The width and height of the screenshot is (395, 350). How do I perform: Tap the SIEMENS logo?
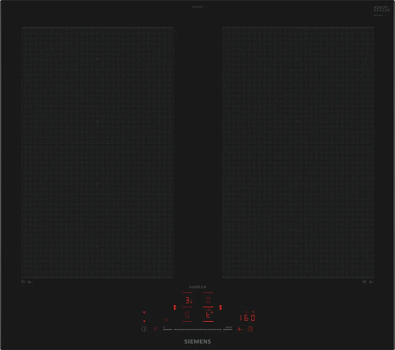coord(197,342)
